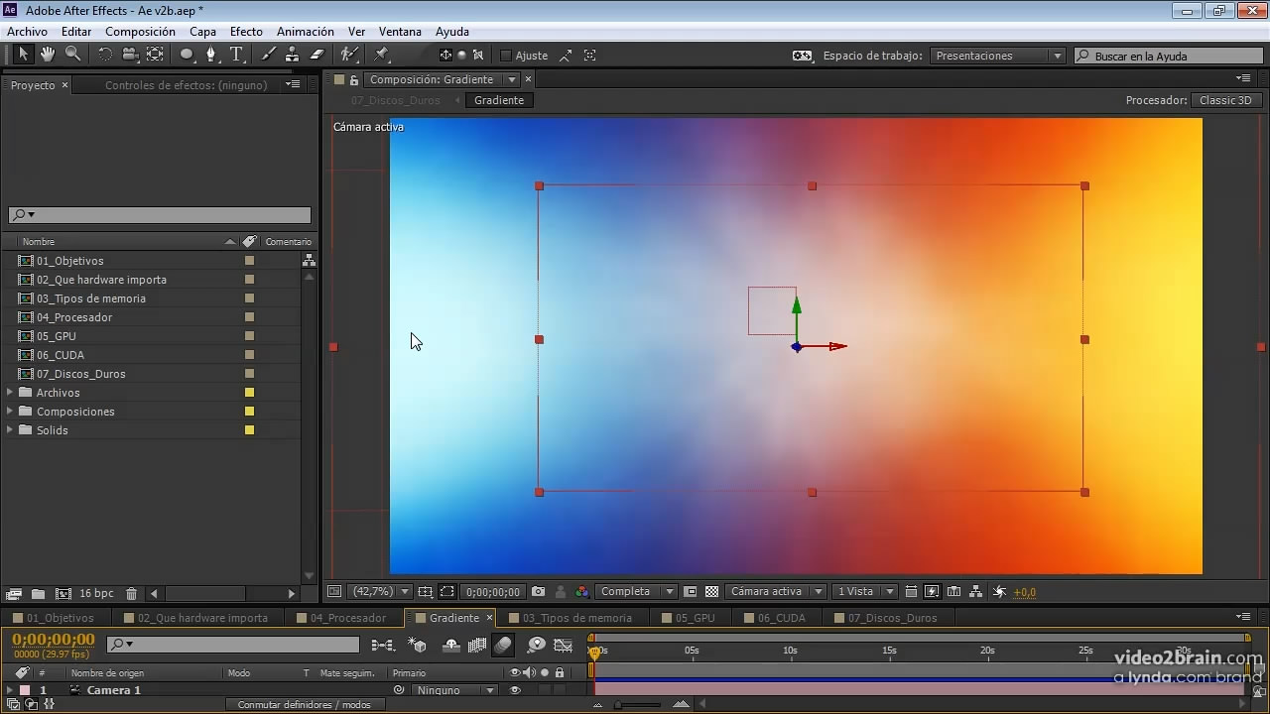Expand the Archivos folder
Screen dimensions: 1270x714
click(x=11, y=393)
